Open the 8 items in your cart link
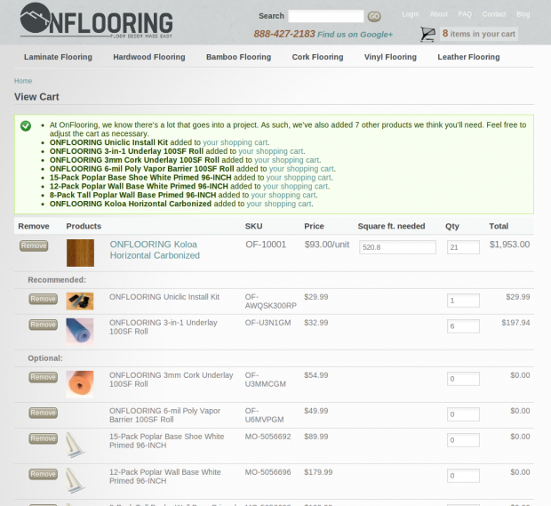The width and height of the screenshot is (551, 506). [479, 34]
